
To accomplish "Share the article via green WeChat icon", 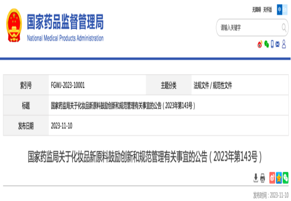I will coord(285,178).
